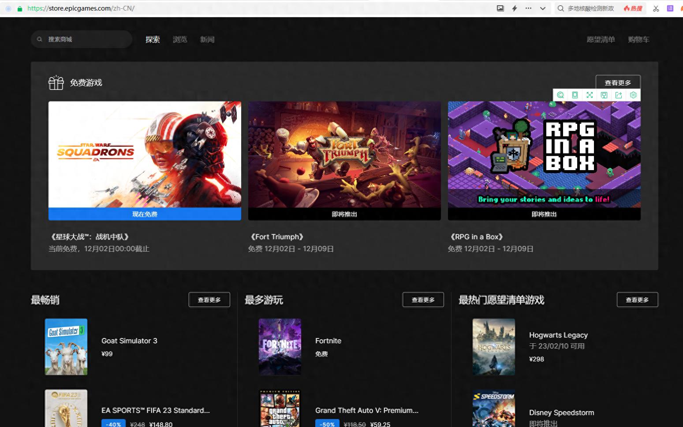Select the Hogwarts Legacy cover thumbnail
Viewport: 683px width, 427px height.
click(493, 347)
